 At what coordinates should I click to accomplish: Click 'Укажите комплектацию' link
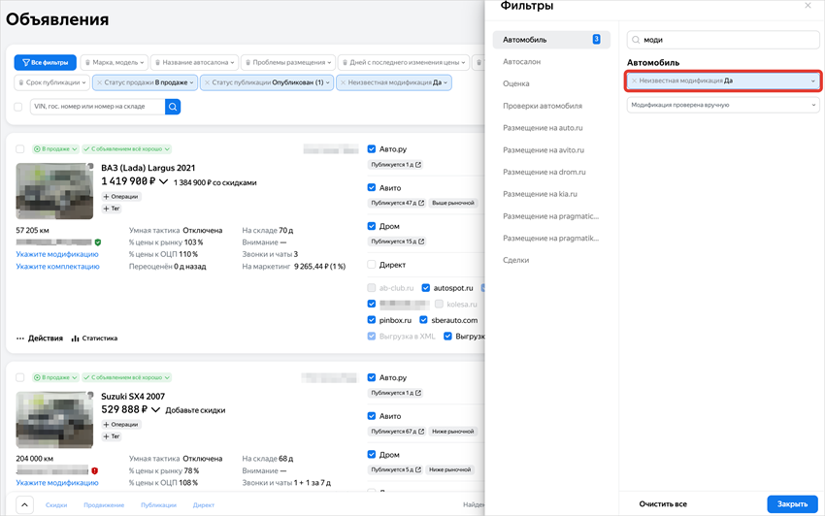57,266
